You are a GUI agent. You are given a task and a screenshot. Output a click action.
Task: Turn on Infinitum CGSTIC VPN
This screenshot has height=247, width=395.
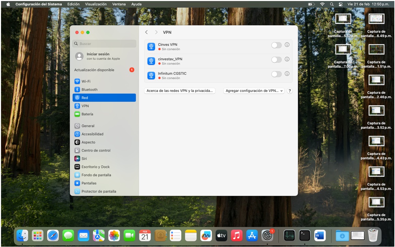pos(276,74)
